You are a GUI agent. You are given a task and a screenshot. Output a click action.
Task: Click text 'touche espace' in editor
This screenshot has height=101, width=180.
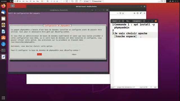click(x=125, y=36)
